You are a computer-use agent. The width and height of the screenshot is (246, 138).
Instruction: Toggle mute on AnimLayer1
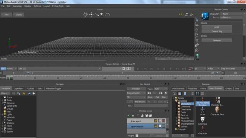pos(155,121)
